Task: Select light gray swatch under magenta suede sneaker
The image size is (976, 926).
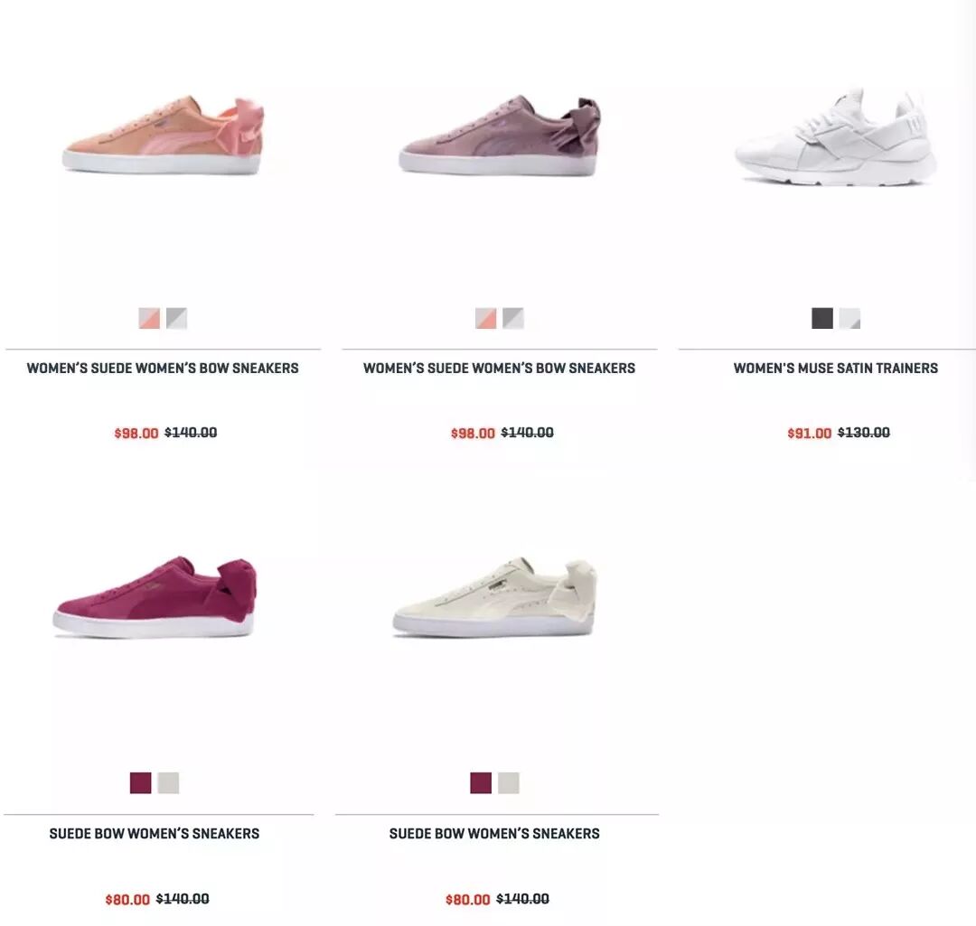Action: (168, 783)
